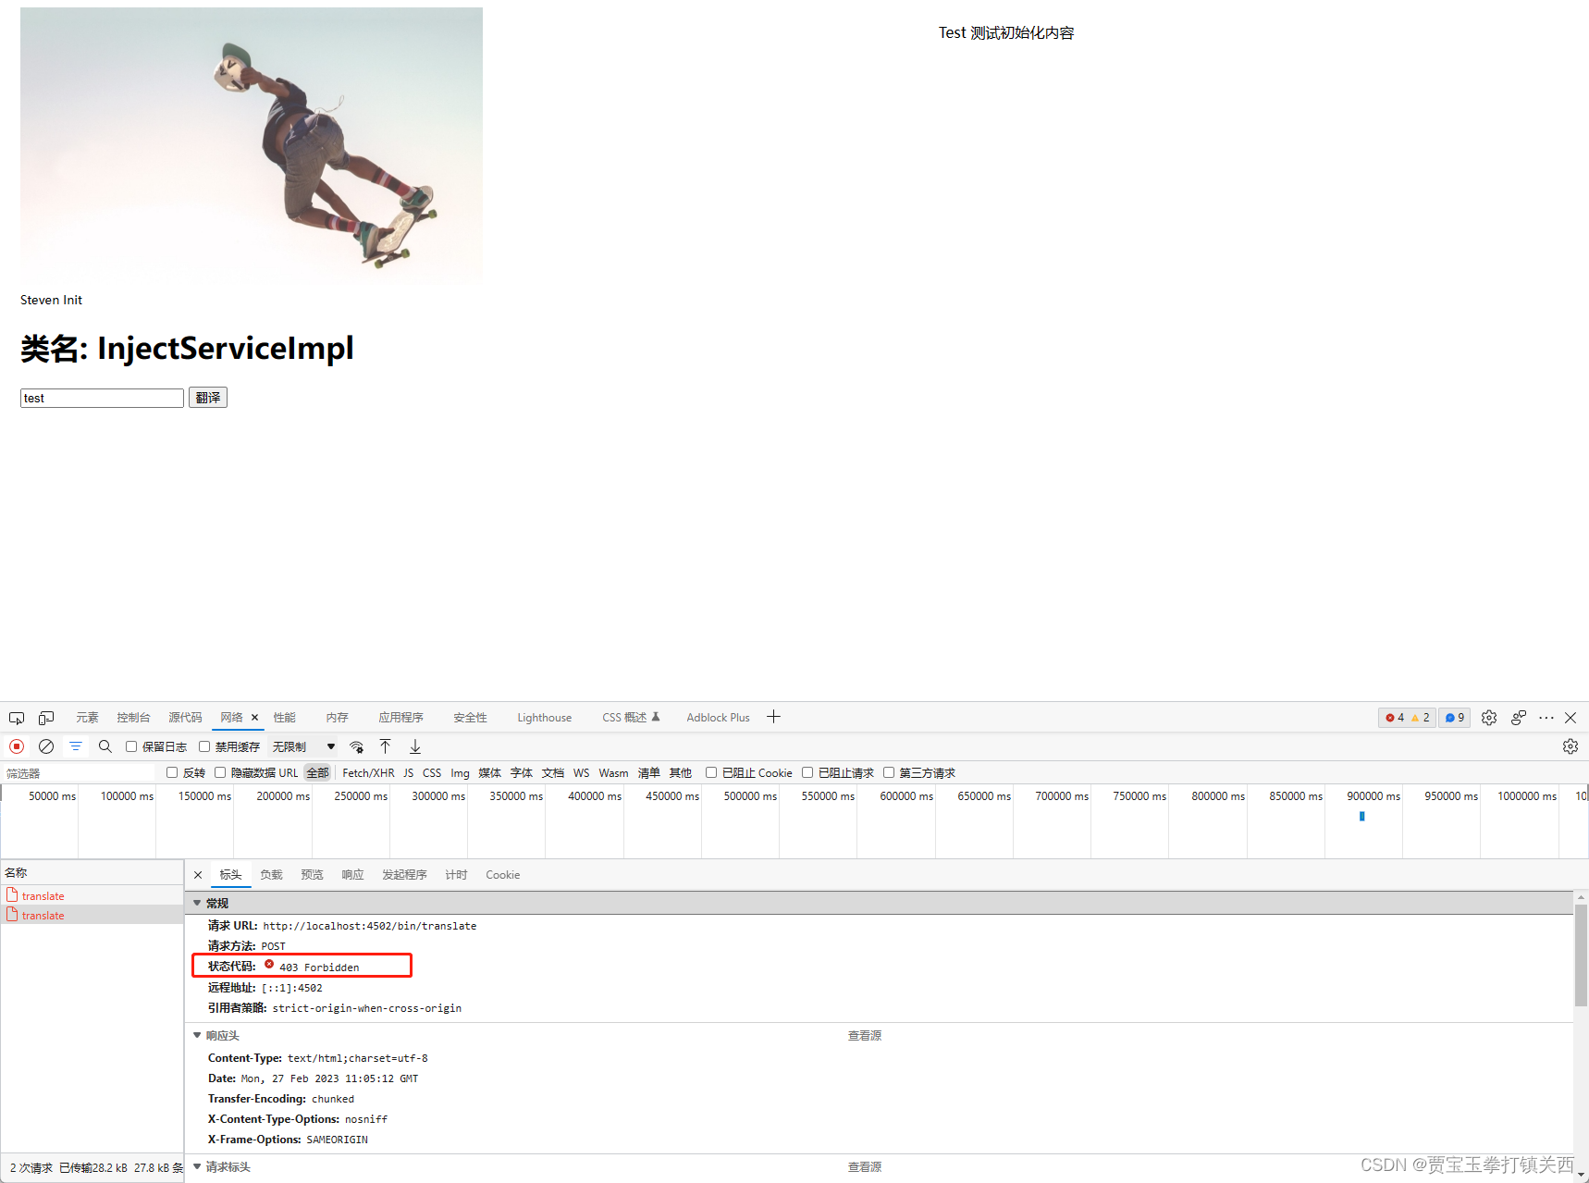Enable the disable cache checkbox
The image size is (1589, 1183).
click(x=204, y=746)
